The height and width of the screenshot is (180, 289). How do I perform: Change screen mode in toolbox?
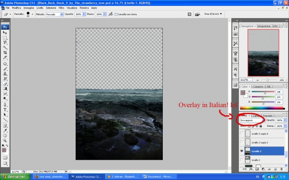coord(5,163)
